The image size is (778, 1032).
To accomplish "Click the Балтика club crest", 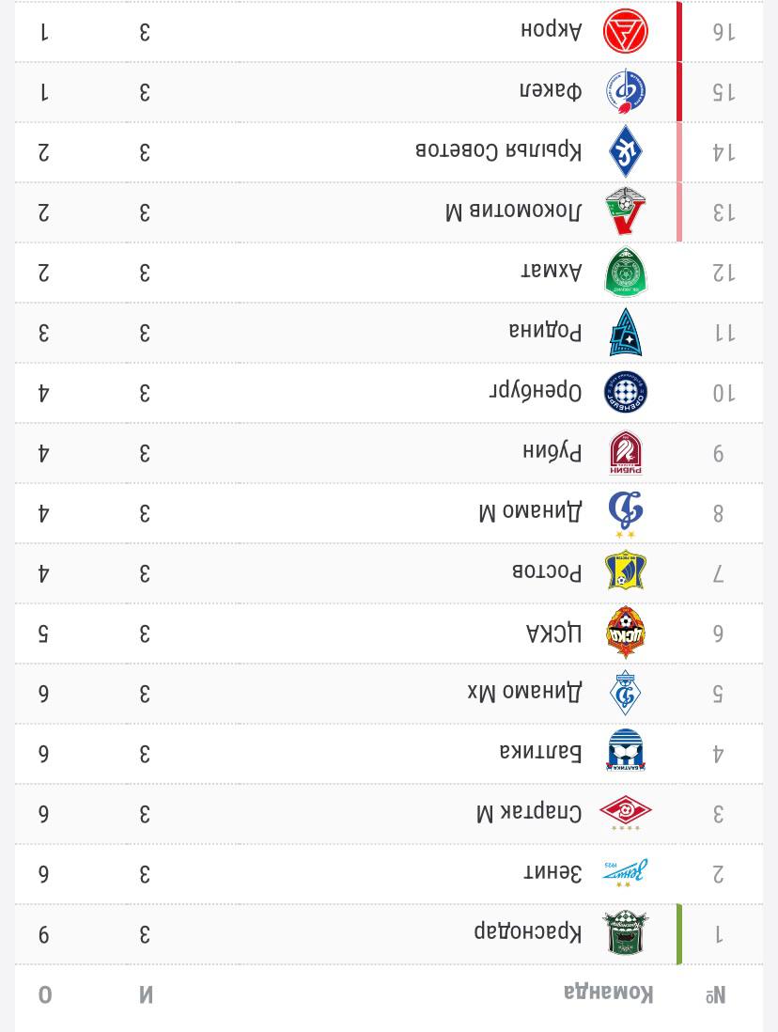I will (625, 750).
